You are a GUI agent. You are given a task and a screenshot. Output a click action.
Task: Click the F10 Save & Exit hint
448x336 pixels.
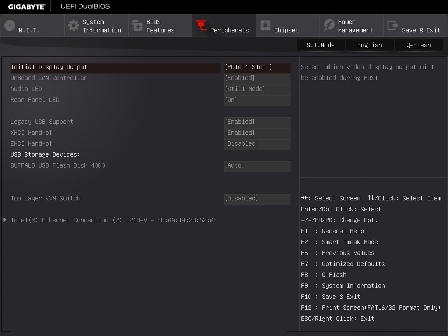[x=331, y=297]
